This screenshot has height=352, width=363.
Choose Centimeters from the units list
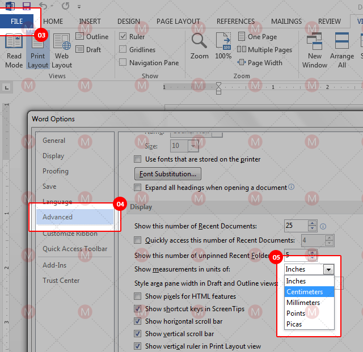[x=309, y=291]
